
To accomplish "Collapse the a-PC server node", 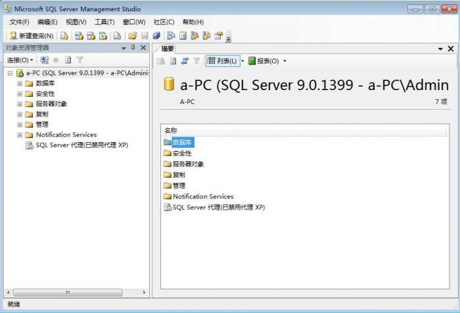I will [10, 74].
